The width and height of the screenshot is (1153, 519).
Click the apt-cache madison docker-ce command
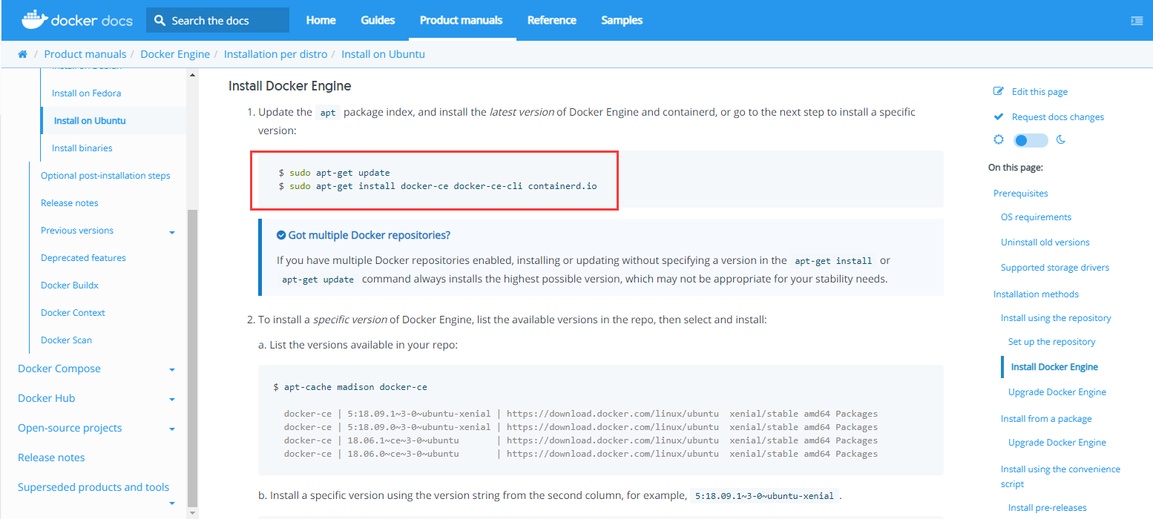pos(350,387)
